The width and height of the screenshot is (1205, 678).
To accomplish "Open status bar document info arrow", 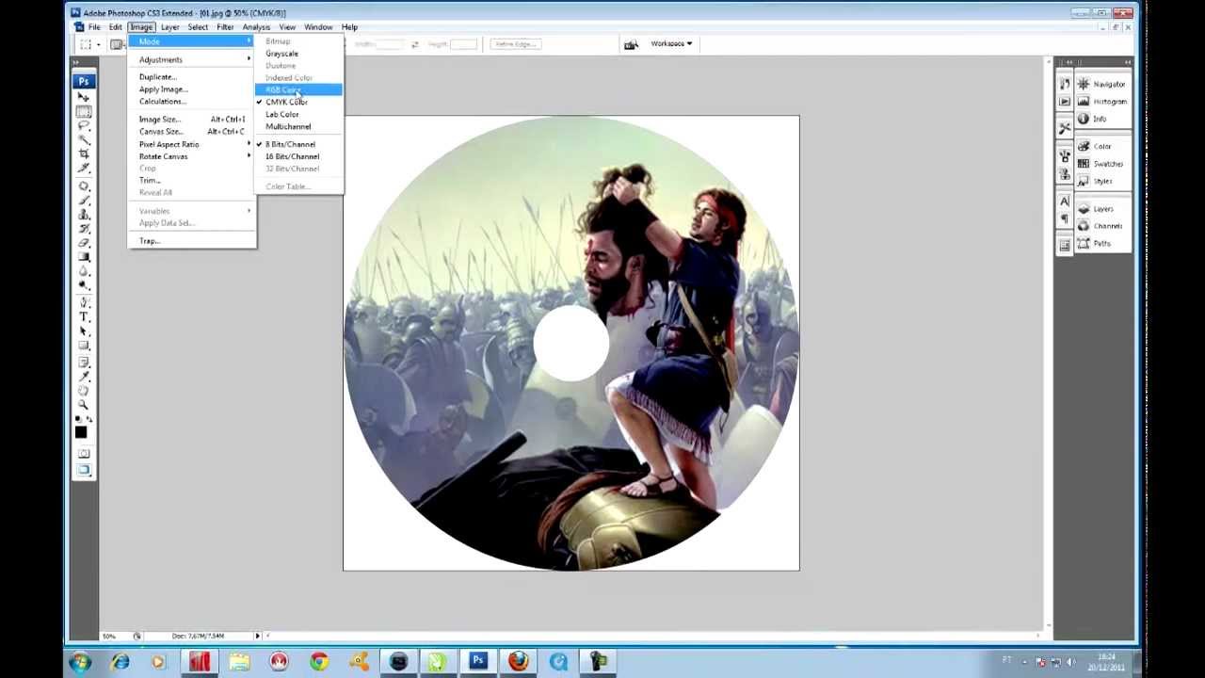I will pos(257,636).
